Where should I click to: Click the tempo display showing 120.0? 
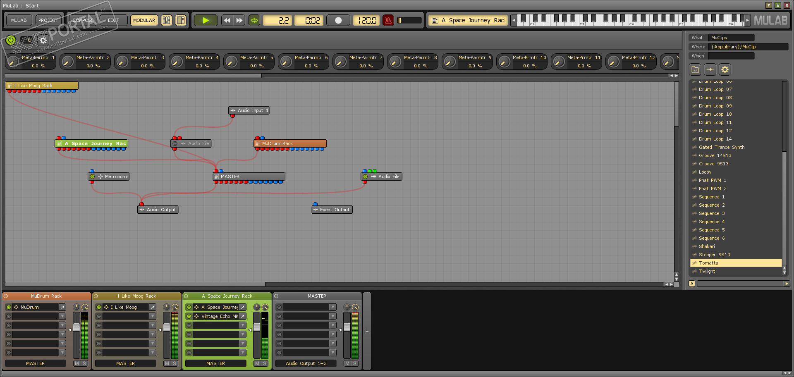click(x=366, y=20)
